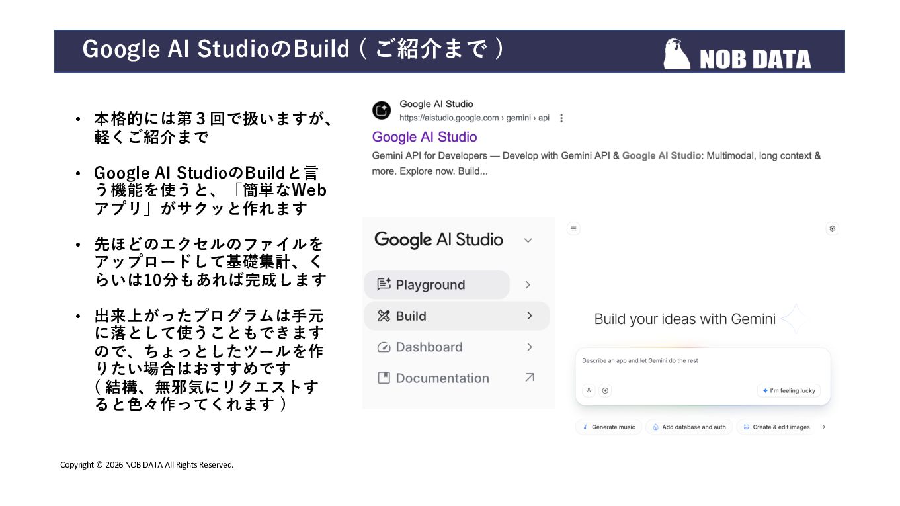Click the aistudio.google.com URL breadcrumb

[474, 118]
